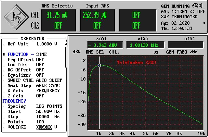Viewport: 208px width, 137px height.
Task: Click the VOLTAGE 0.6600 input field
Action: (x=44, y=127)
